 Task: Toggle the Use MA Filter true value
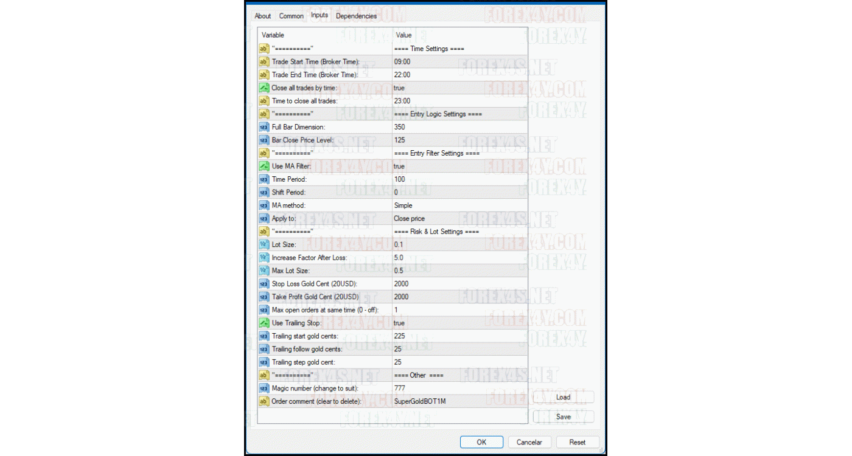(399, 166)
